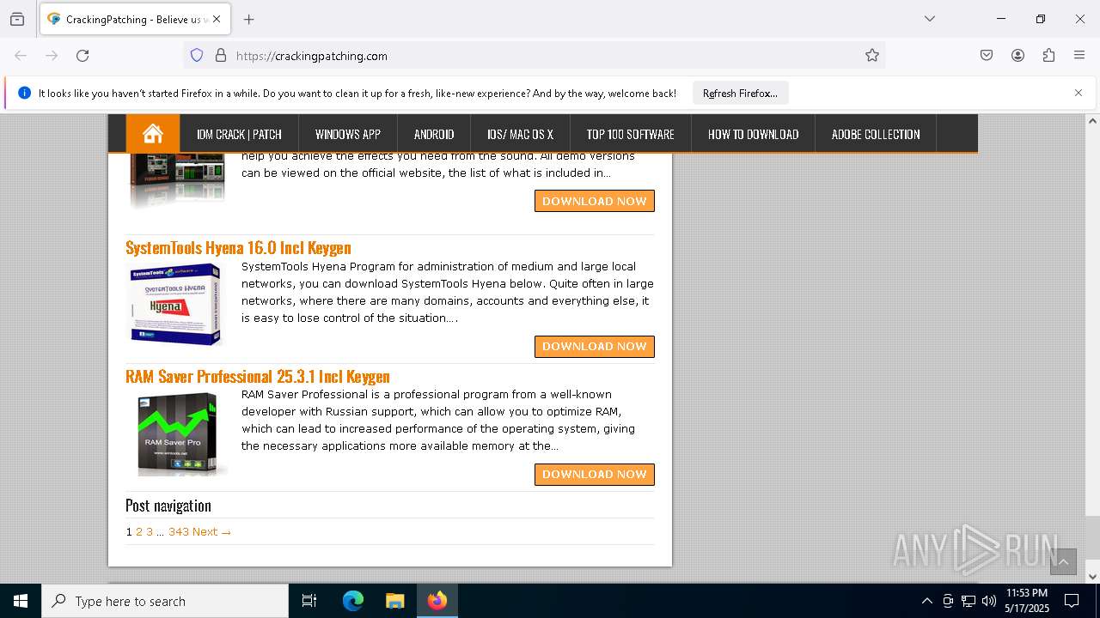1100x618 pixels.
Task: Open a new browser tab
Action: (x=248, y=19)
